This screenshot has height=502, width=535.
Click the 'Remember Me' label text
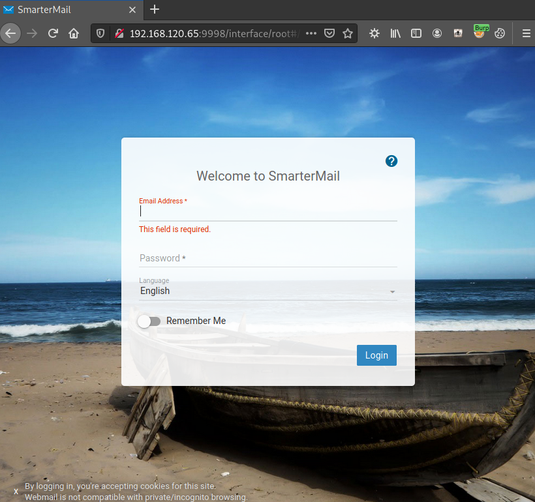coord(196,321)
